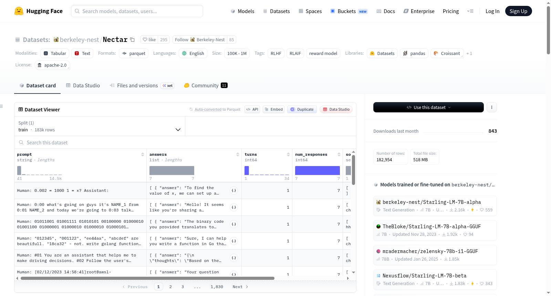Click the RLHF tag
551x296 pixels.
tap(276, 53)
